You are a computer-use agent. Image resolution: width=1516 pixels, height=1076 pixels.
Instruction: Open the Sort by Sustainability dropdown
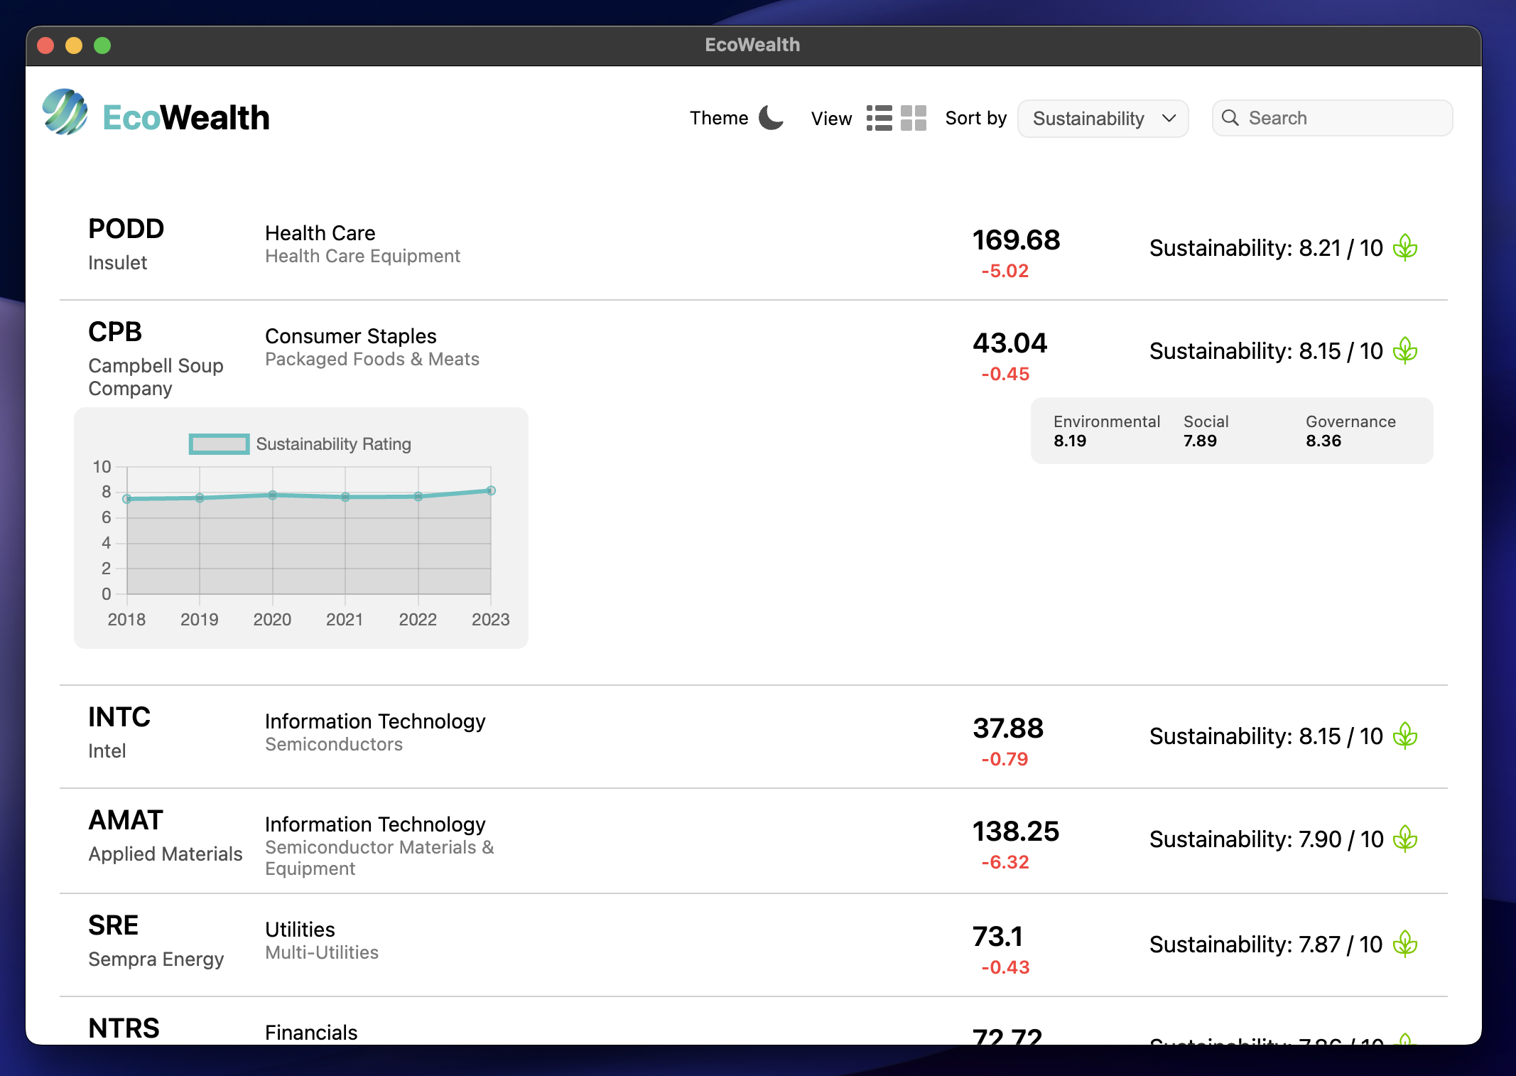coord(1103,119)
